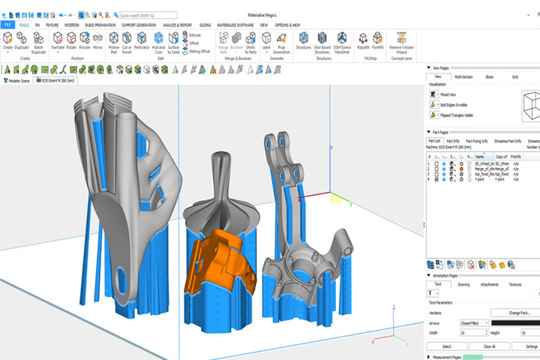
Task: Open the Structures tool
Action: pos(304,40)
